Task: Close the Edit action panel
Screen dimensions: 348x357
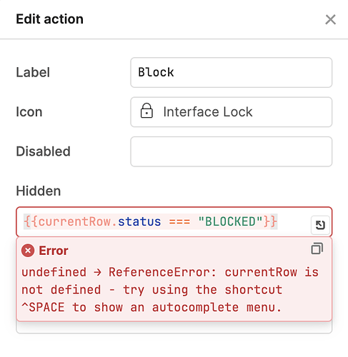Action: tap(330, 19)
